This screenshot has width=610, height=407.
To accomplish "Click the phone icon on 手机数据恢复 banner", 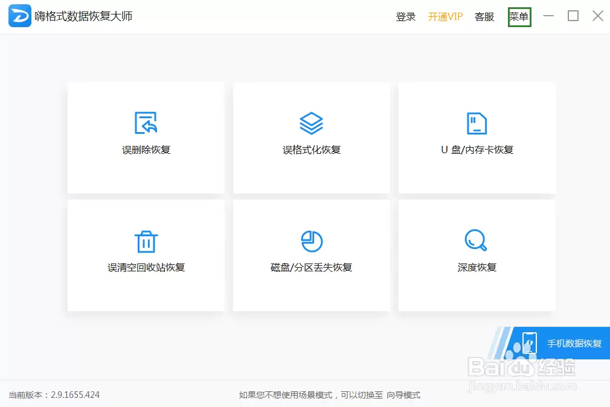I will pos(530,343).
